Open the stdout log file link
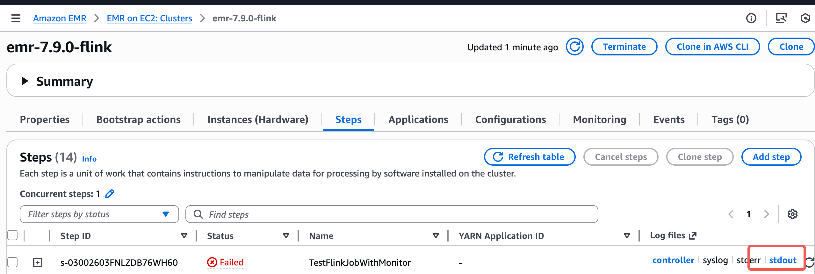The image size is (815, 274). point(783,260)
